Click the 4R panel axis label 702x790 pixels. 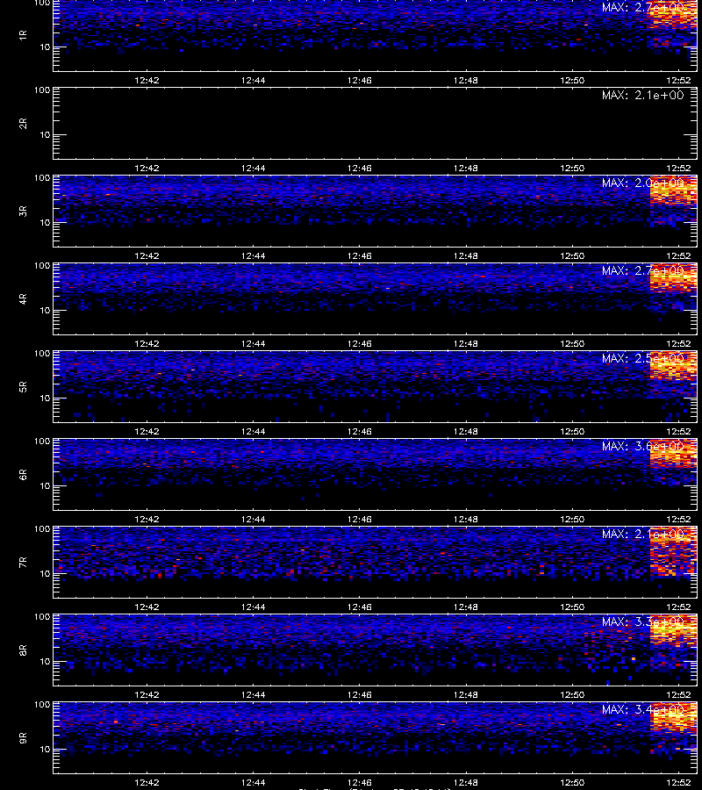[x=23, y=298]
